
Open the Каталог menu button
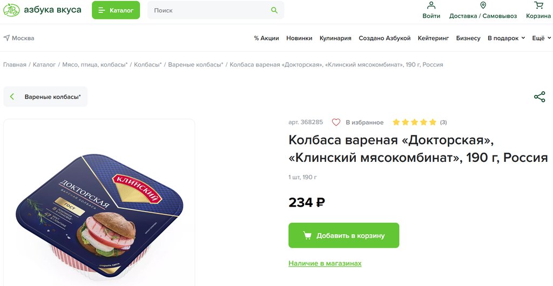click(116, 10)
